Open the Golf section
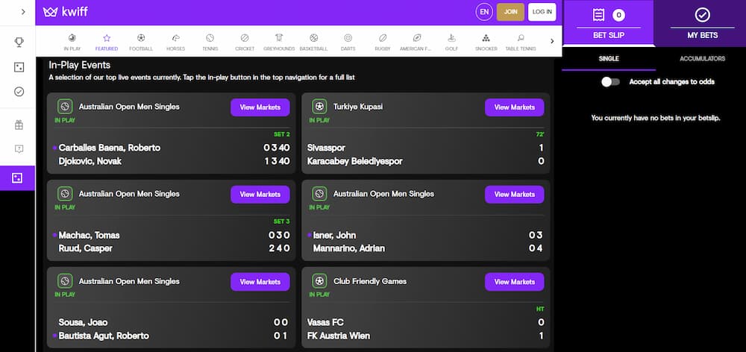This screenshot has height=352, width=746. 451,43
